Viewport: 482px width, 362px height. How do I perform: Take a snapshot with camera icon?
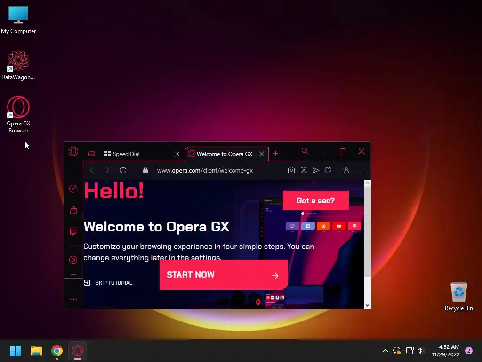(x=291, y=170)
